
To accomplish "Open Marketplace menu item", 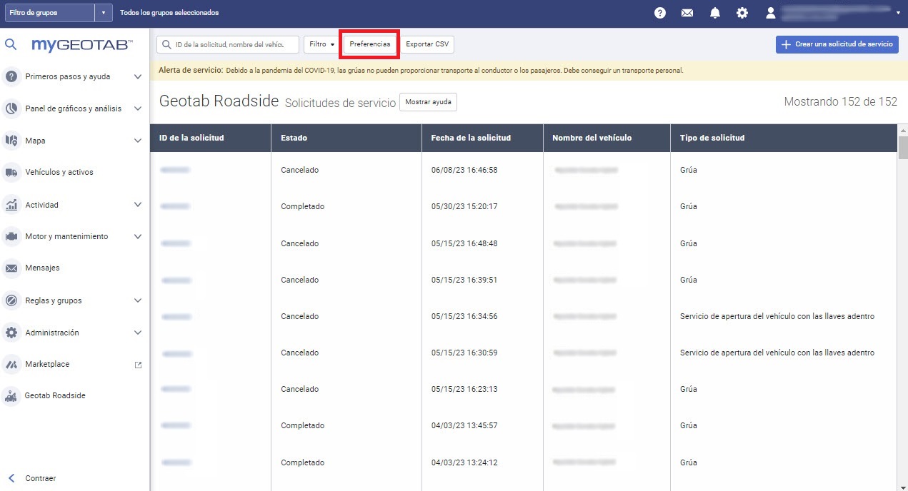I will (47, 364).
